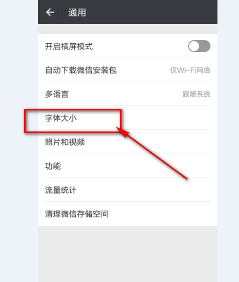Click the 通用 page title
The image size is (239, 282).
[77, 12]
